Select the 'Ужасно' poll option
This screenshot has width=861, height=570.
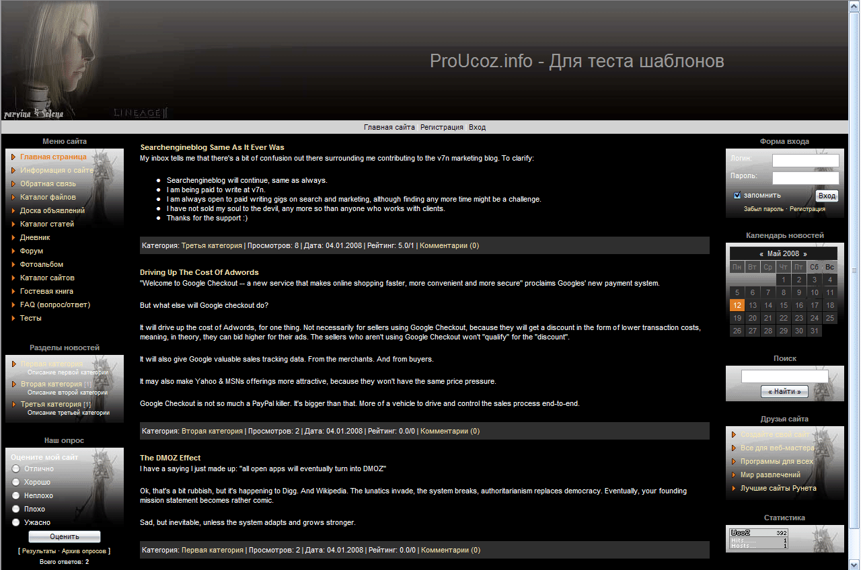coord(16,522)
